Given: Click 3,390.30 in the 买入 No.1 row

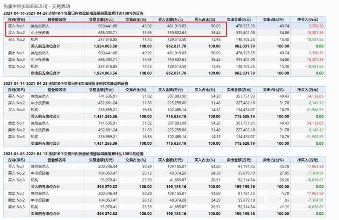Looking at the screenshot, I should coord(316,26).
